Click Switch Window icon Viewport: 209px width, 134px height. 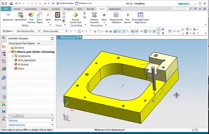58,3
